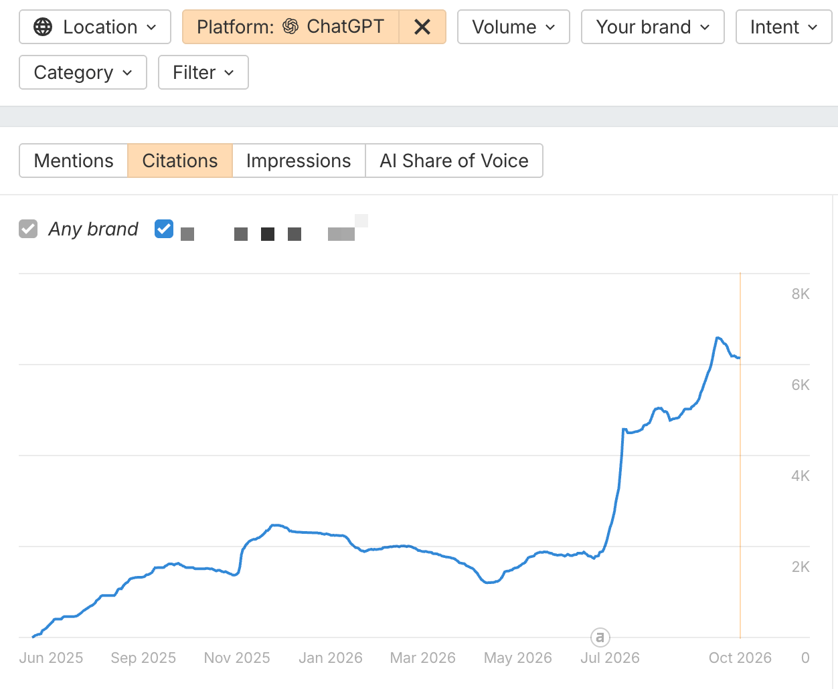Click the annotation marker near Jul 2026

coord(600,637)
